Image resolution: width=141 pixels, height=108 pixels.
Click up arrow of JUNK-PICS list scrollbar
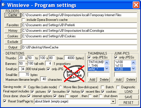tap(133, 63)
